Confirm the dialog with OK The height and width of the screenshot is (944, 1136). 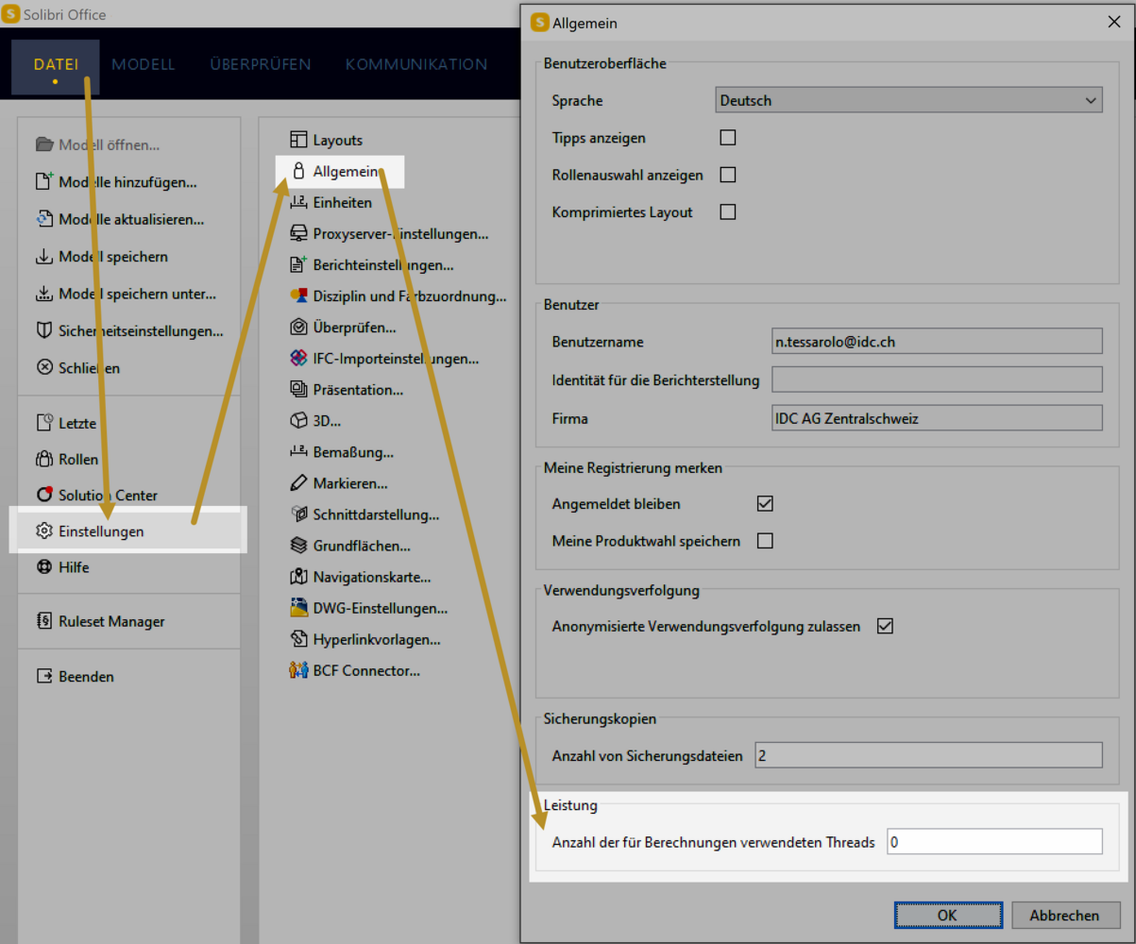pyautogui.click(x=947, y=915)
